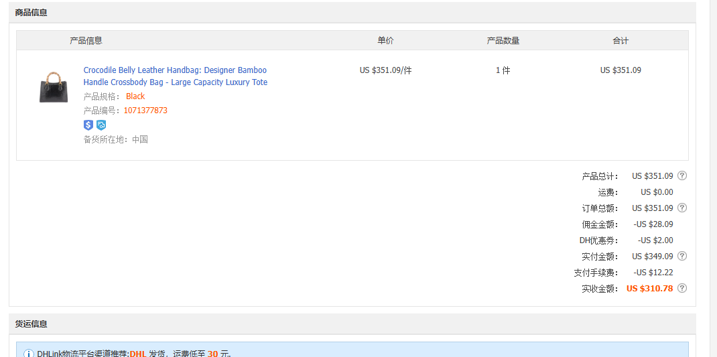
Task: Click help icon beside 实付金额 amount
Action: point(682,257)
